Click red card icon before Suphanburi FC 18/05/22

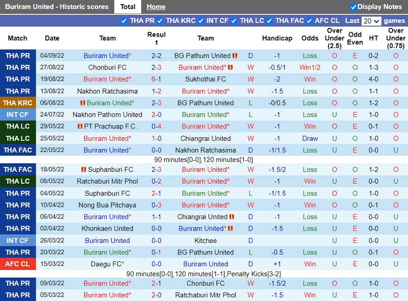84,169
